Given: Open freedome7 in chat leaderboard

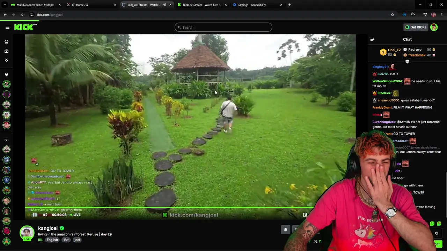Looking at the screenshot, I should (x=417, y=55).
